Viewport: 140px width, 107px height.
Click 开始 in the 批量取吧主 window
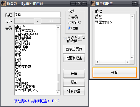(x=115, y=72)
